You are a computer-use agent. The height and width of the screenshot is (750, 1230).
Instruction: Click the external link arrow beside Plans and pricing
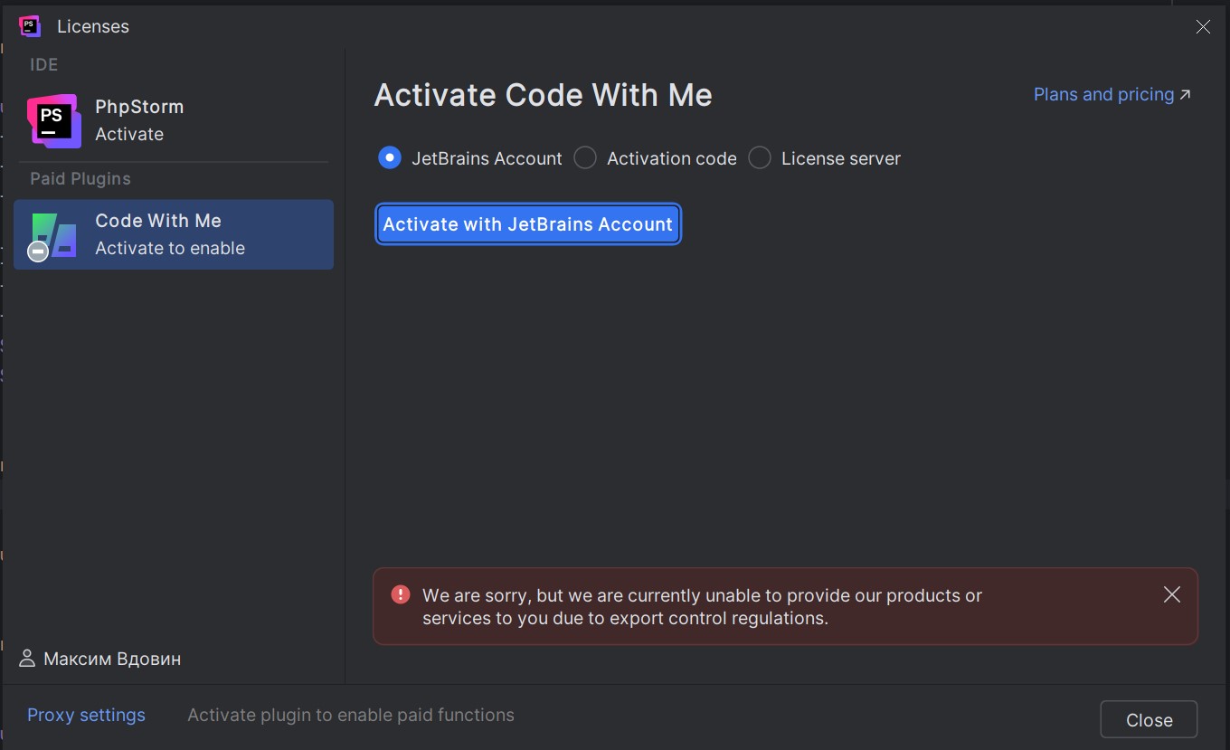pos(1186,95)
